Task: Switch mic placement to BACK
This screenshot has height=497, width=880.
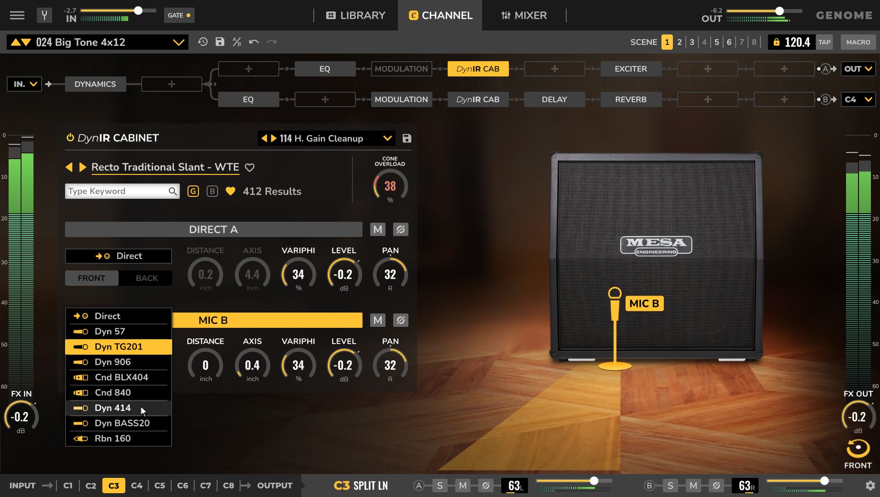Action: [x=146, y=278]
